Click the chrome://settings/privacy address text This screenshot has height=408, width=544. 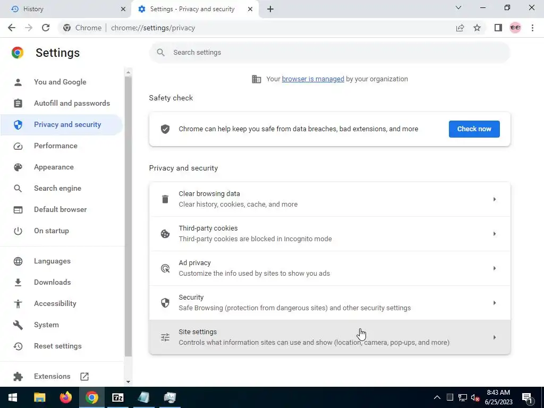click(x=153, y=28)
